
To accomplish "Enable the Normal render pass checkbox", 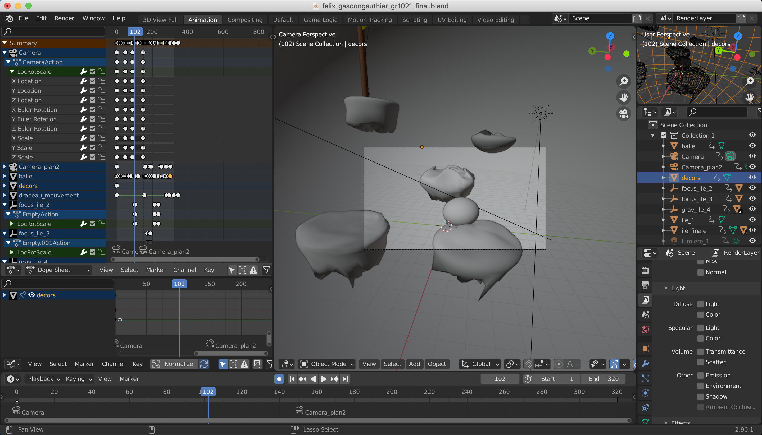I will tap(700, 272).
